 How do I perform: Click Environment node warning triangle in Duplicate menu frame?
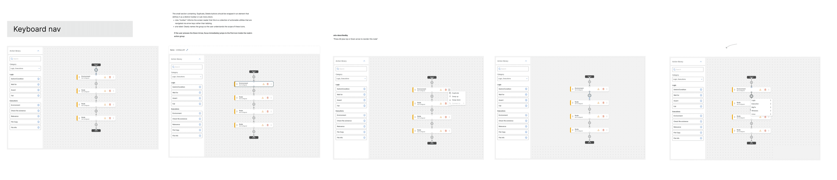click(x=441, y=90)
